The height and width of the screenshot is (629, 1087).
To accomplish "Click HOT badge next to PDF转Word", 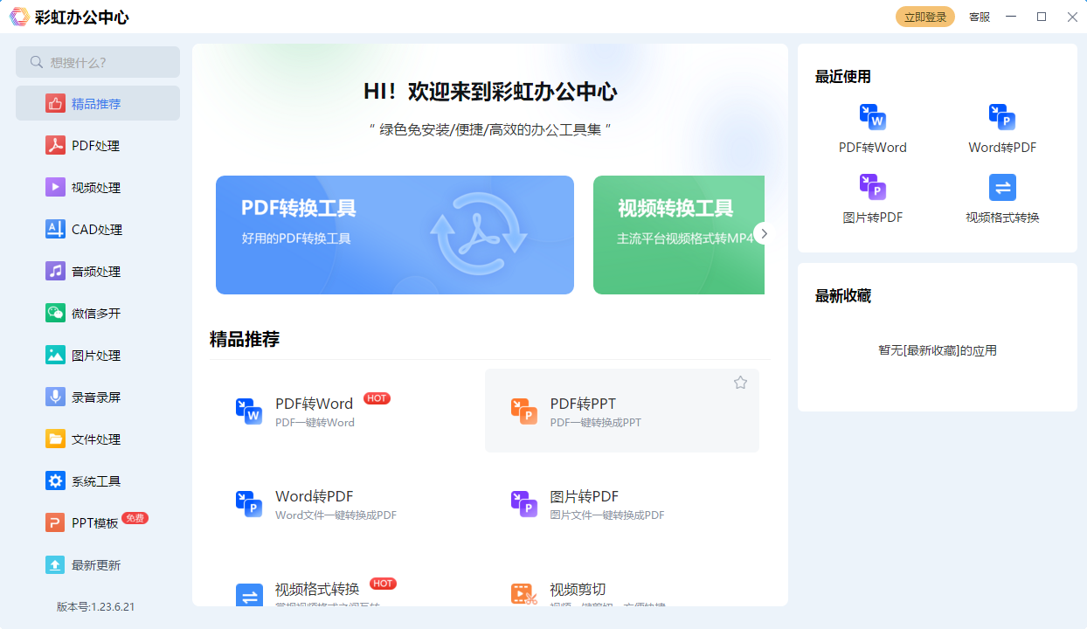I will (377, 398).
